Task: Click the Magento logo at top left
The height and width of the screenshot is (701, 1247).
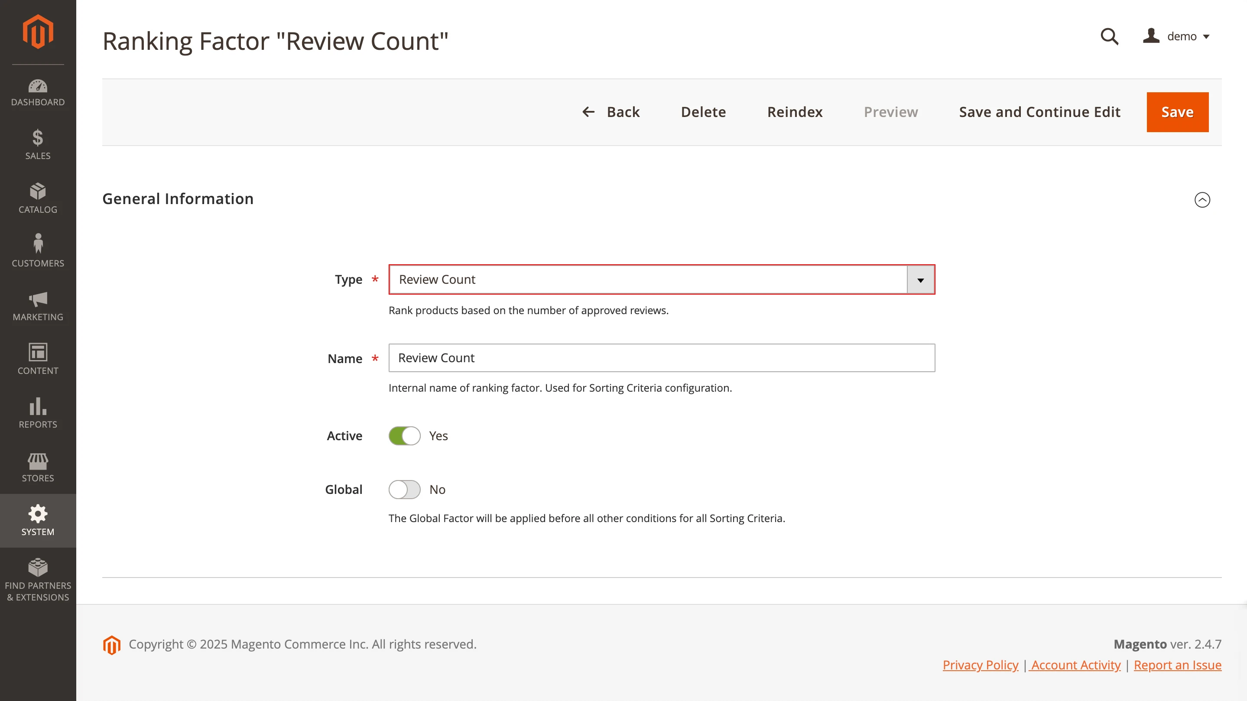Action: [x=38, y=31]
